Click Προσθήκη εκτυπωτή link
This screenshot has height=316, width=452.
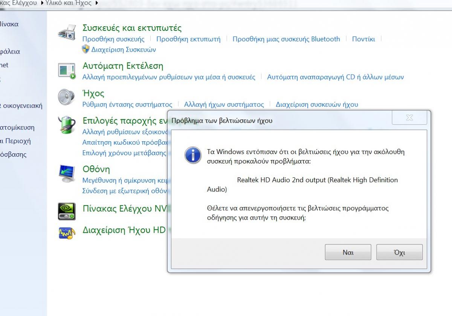coord(188,39)
